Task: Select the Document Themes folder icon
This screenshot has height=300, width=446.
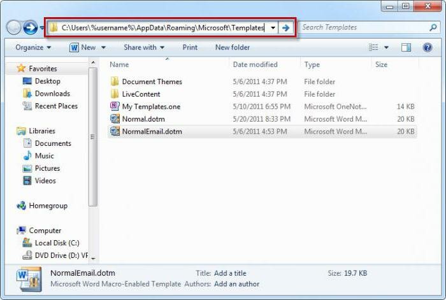Action: [x=115, y=82]
